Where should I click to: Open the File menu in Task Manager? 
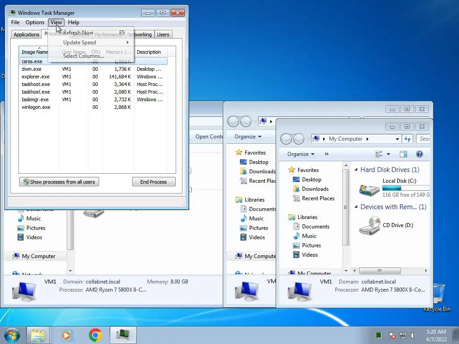tap(15, 22)
